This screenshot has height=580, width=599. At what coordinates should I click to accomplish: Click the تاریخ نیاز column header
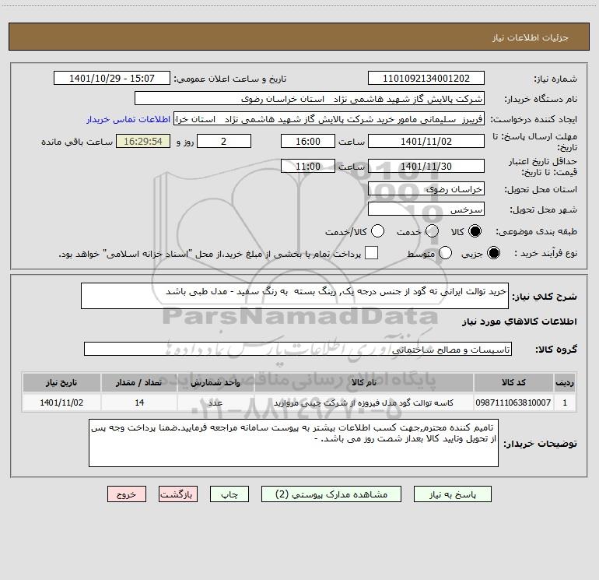tap(61, 382)
